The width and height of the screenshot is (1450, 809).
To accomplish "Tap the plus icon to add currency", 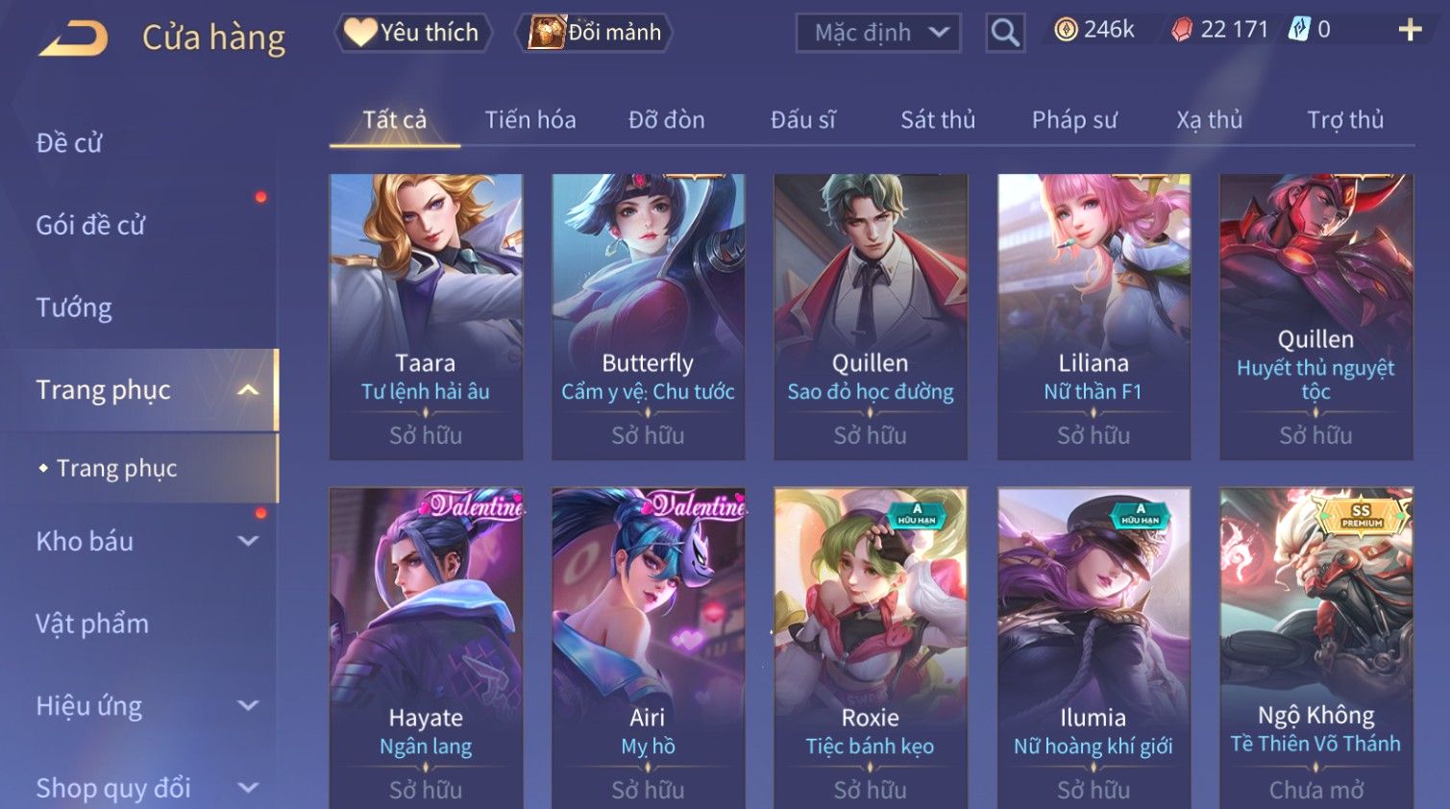I will [x=1410, y=30].
